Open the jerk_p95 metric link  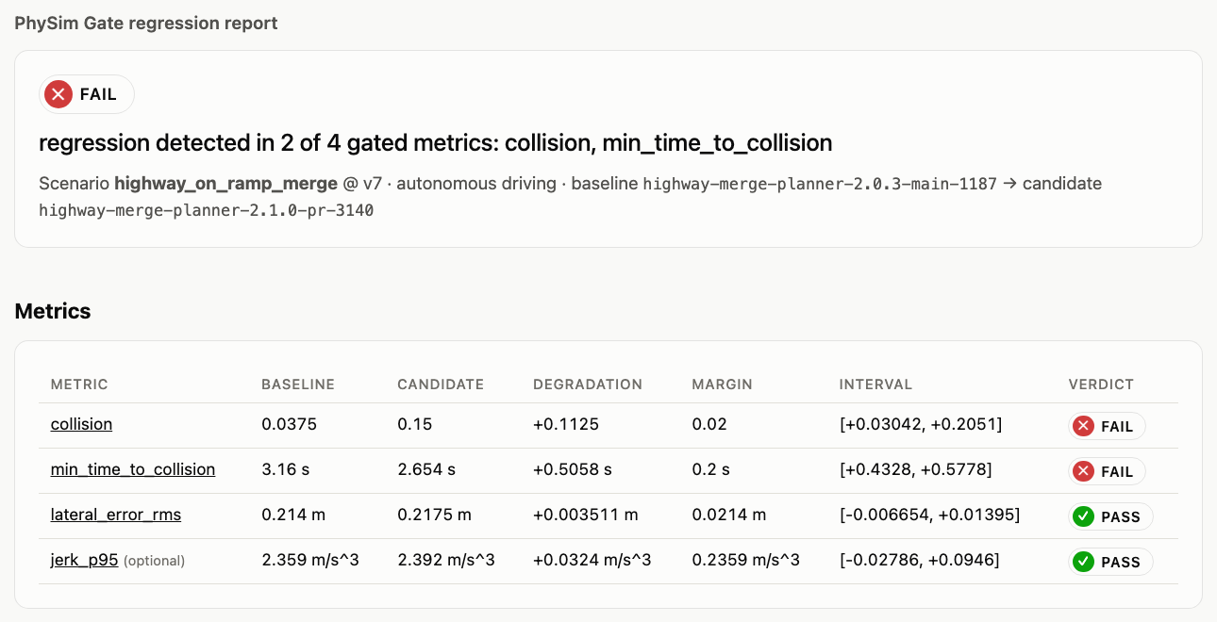coord(84,560)
